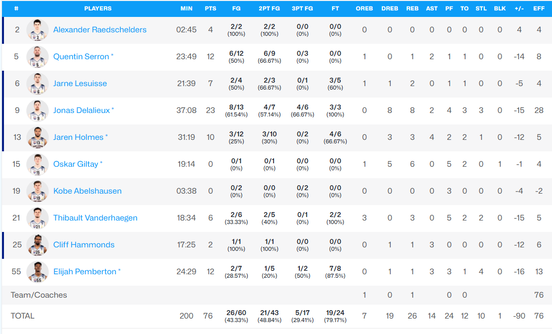Screen dimensions: 552x334
Task: Open Jonas Delalieux player profile
Action: 82,111
